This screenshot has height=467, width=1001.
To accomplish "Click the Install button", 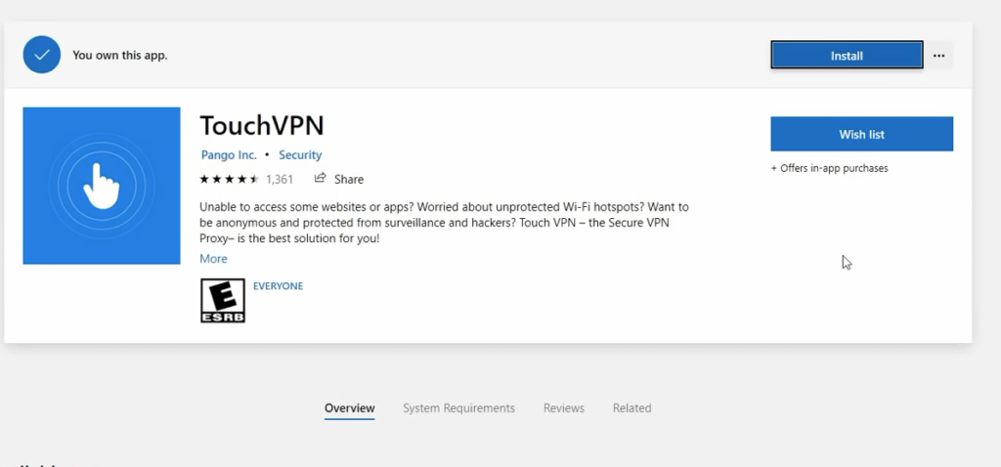I will (847, 56).
